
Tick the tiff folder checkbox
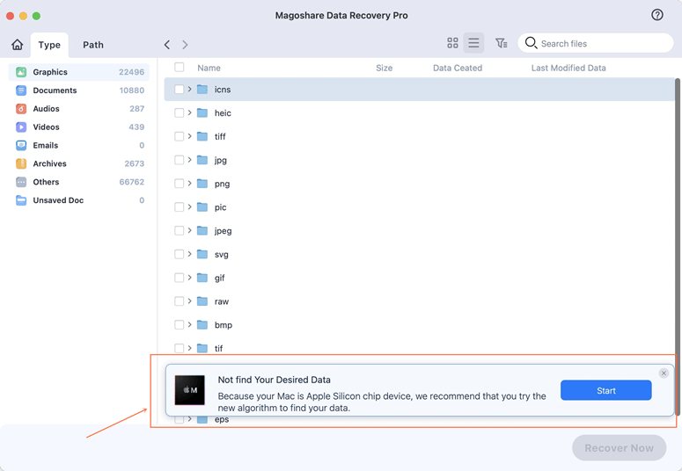click(x=179, y=136)
